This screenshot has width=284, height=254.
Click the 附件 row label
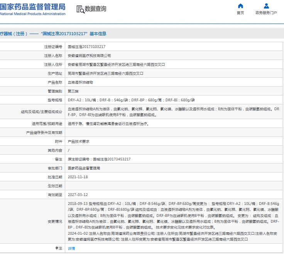pyautogui.click(x=59, y=141)
